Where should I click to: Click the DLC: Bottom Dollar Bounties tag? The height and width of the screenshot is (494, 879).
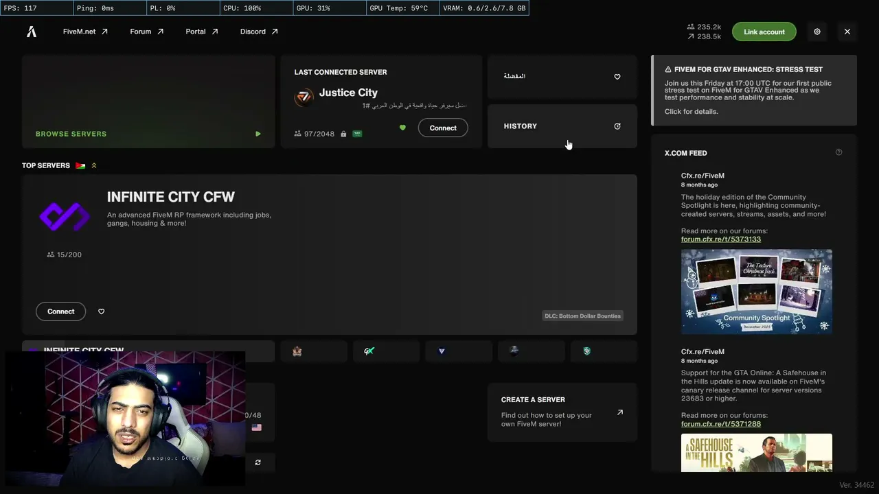coord(582,316)
